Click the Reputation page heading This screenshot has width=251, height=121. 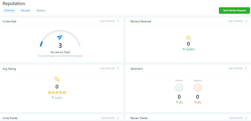coord(14,4)
